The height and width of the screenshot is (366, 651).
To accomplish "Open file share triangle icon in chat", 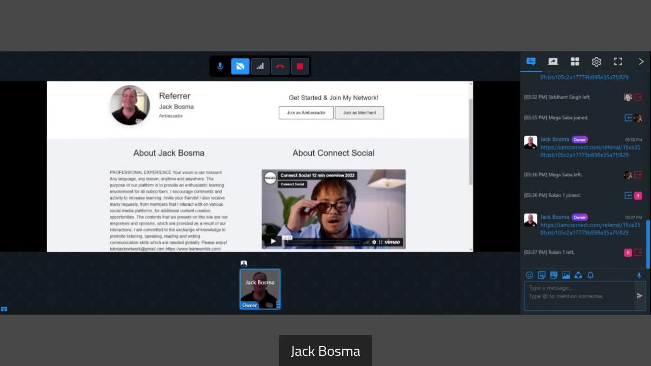I will [578, 275].
